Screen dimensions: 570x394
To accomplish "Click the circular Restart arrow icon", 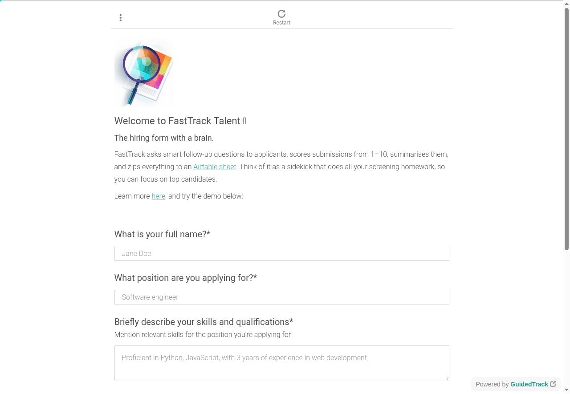I will pyautogui.click(x=281, y=14).
